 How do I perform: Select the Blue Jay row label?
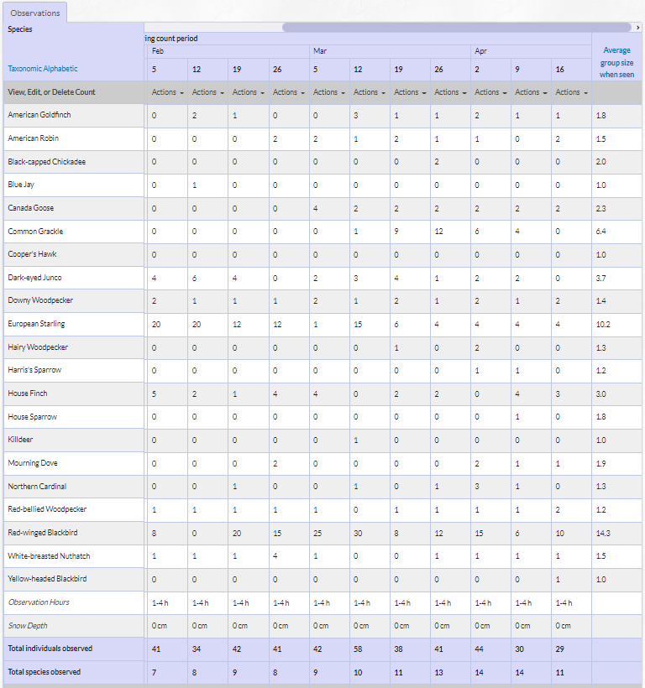pyautogui.click(x=21, y=185)
